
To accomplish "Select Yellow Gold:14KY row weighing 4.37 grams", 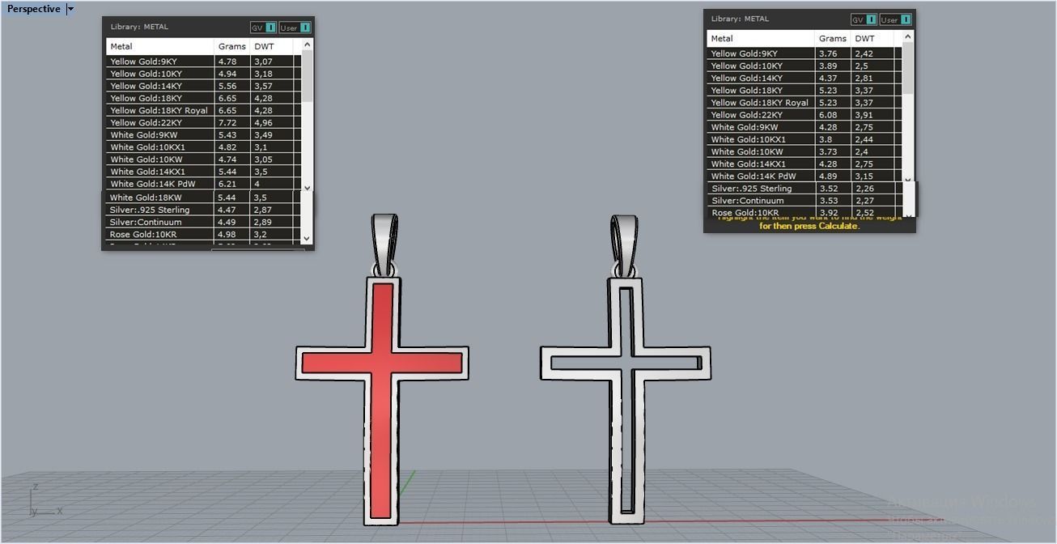I will click(804, 78).
